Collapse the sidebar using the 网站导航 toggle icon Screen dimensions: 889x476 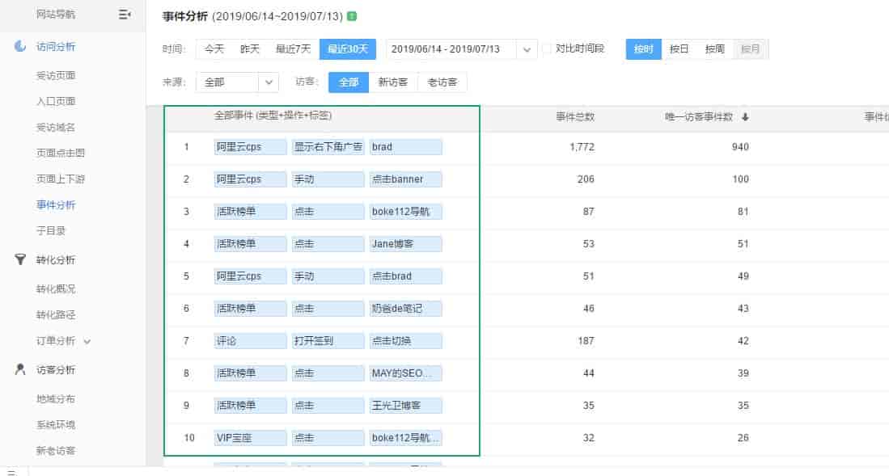coord(125,15)
